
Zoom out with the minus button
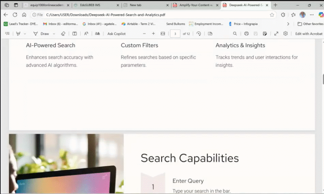tap(144, 33)
